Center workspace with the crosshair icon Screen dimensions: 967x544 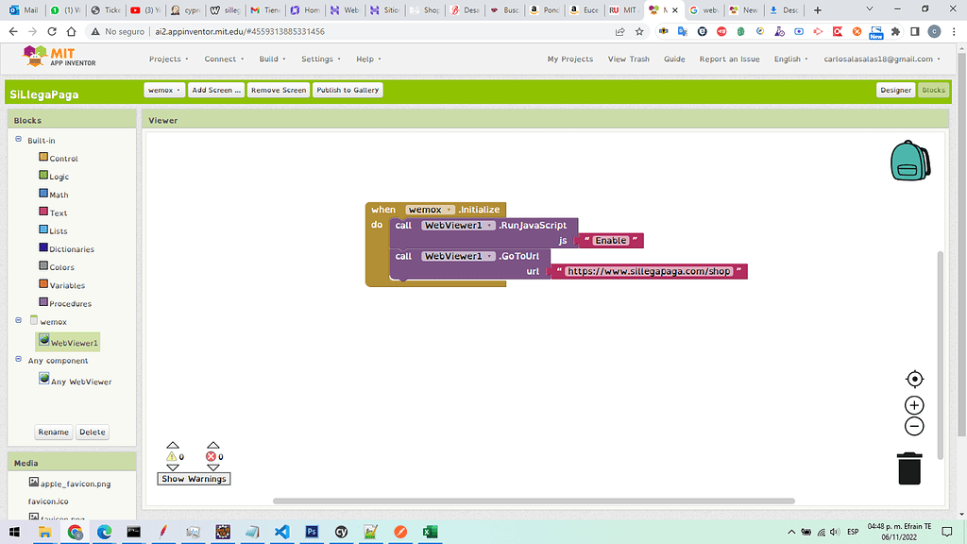tap(914, 380)
